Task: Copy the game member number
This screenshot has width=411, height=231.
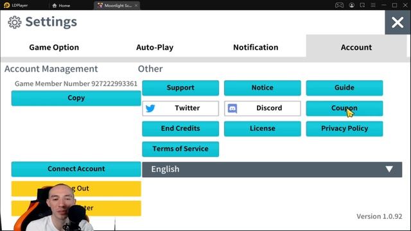Action: [x=76, y=98]
